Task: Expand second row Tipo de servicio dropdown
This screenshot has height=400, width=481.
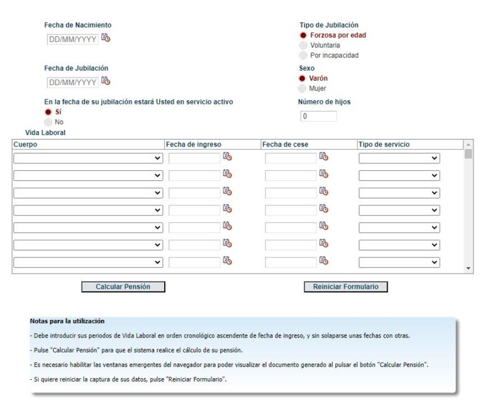Action: tap(399, 176)
